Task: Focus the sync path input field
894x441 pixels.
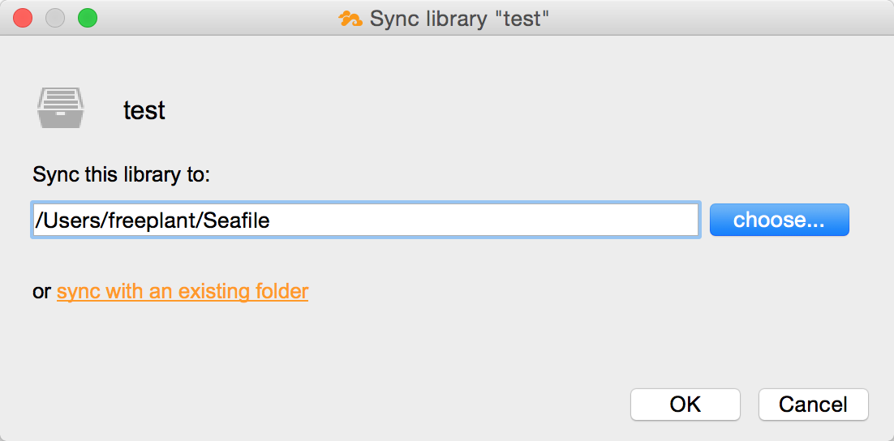Action: (365, 220)
